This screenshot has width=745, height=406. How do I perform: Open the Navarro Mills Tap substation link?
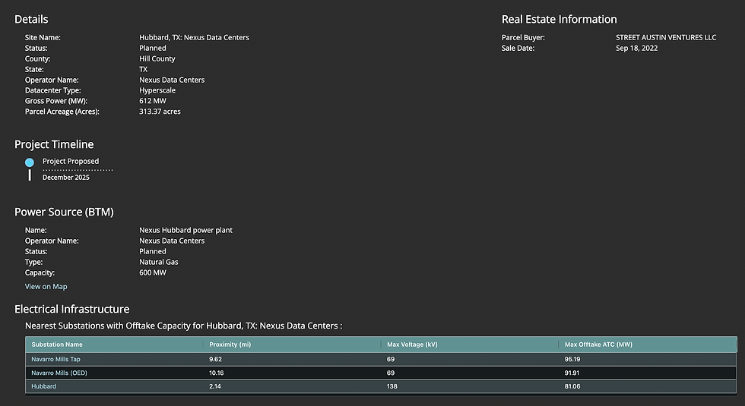pos(55,359)
